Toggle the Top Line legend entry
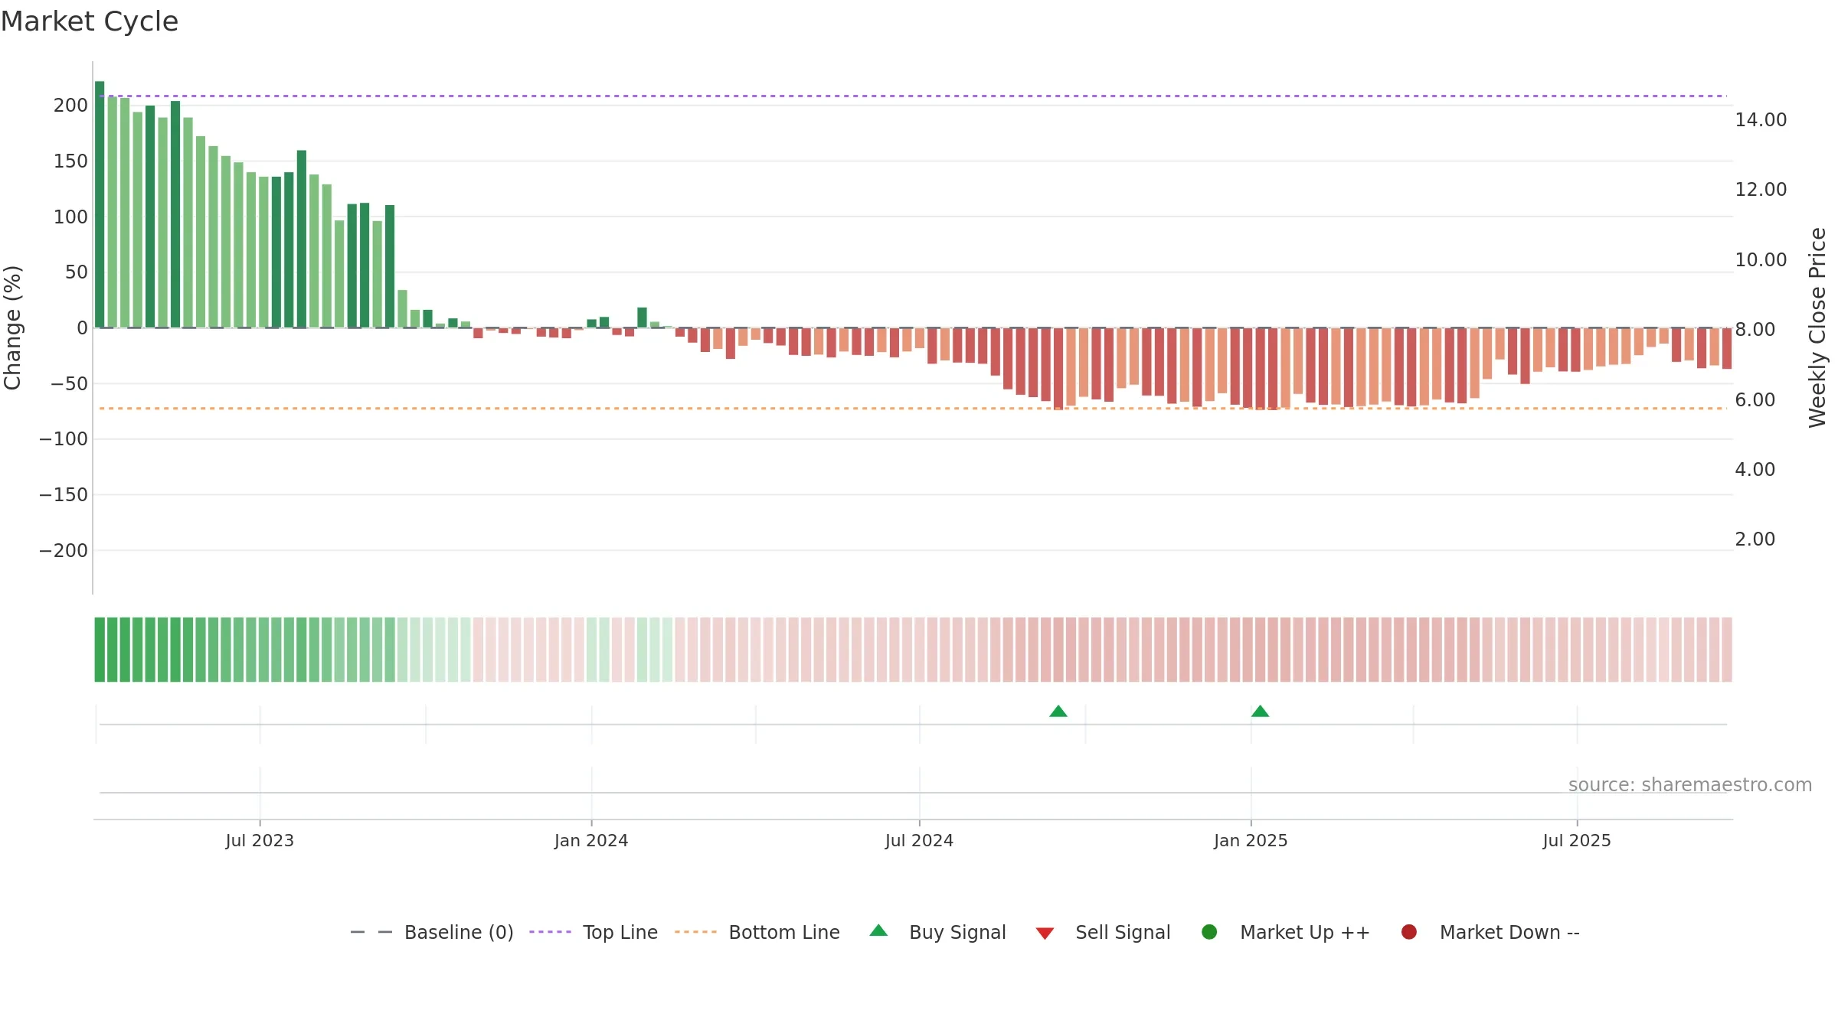Viewport: 1838px width, 1033px height. 594,932
